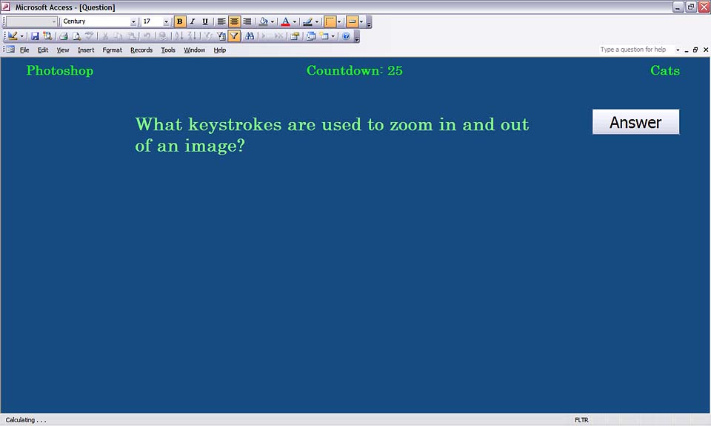
Task: Click the form control icon beside File
Action: pyautogui.click(x=10, y=50)
